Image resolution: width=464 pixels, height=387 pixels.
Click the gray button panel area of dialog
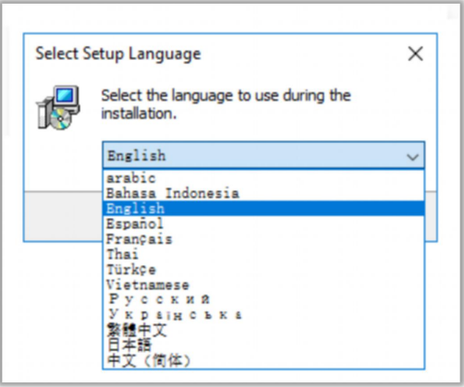[63, 216]
